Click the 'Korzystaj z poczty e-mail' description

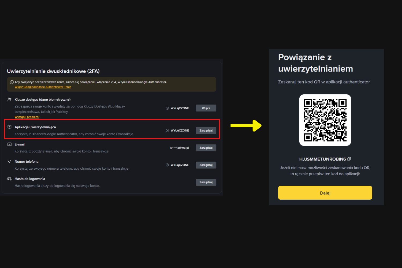[x=62, y=151]
